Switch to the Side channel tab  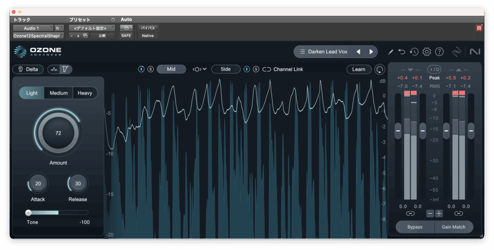(x=225, y=69)
